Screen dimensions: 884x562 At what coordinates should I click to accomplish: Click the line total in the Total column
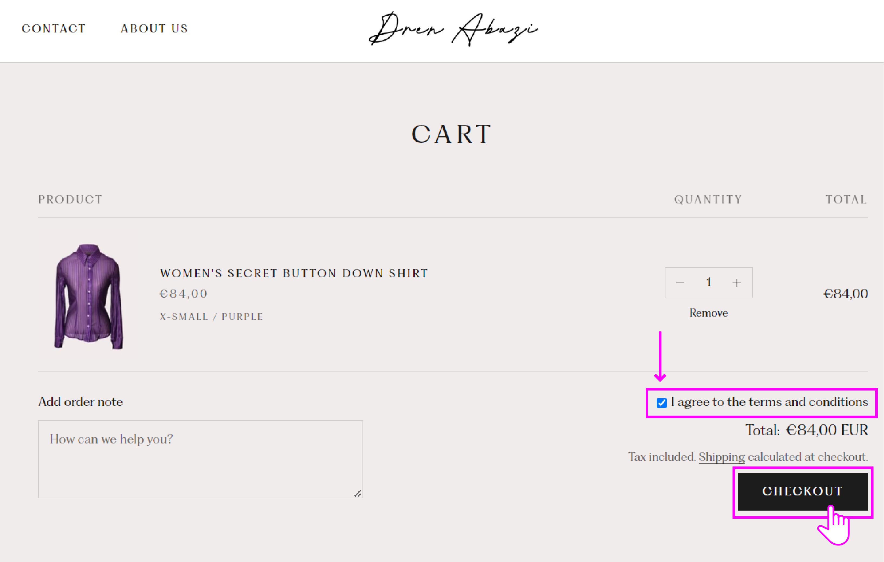(x=846, y=294)
